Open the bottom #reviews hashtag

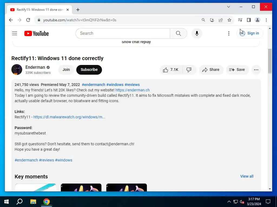[47, 160]
